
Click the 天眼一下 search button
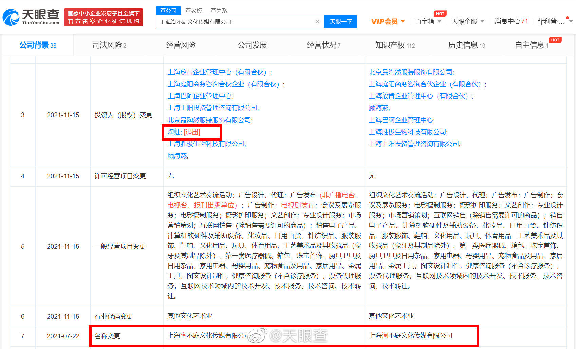pyautogui.click(x=341, y=21)
